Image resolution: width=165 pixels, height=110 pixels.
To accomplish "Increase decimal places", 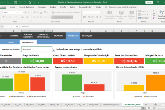I will pos(97,17).
